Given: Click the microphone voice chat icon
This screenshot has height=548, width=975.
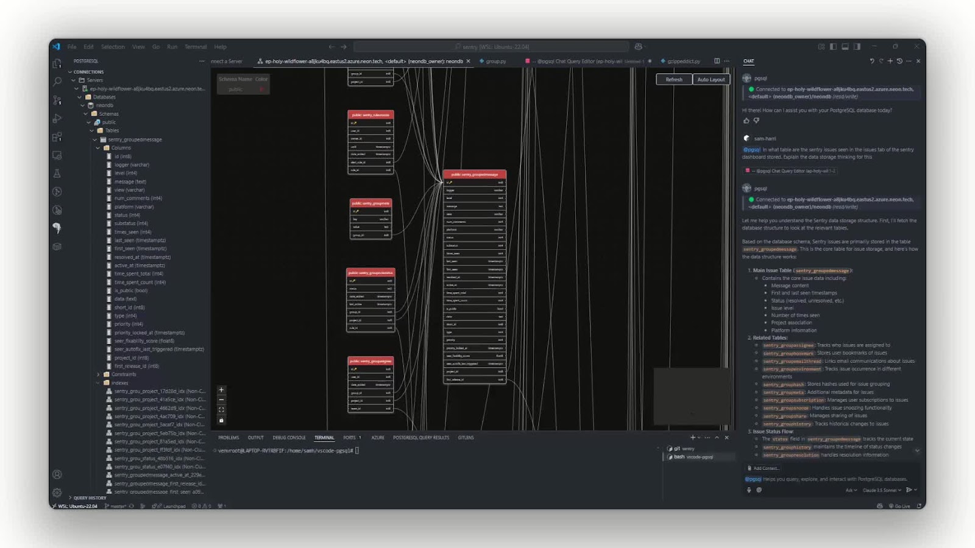Looking at the screenshot, I should [x=749, y=490].
